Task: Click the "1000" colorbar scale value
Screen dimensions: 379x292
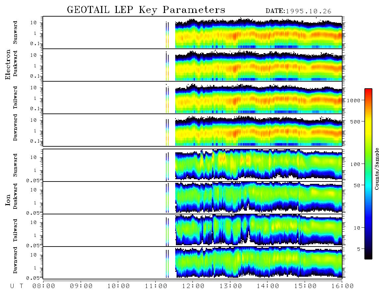Action: 353,100
